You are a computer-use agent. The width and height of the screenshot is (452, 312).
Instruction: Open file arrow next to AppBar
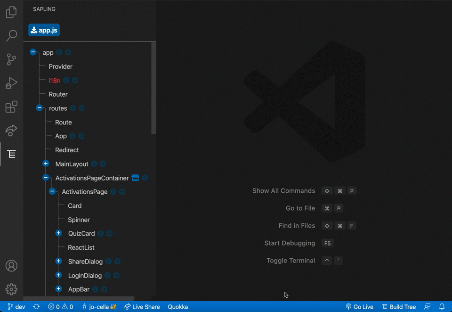click(104, 289)
